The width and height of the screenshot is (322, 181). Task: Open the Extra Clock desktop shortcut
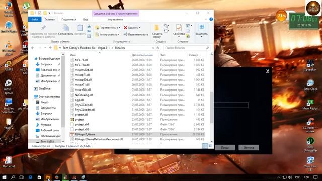pos(310,85)
